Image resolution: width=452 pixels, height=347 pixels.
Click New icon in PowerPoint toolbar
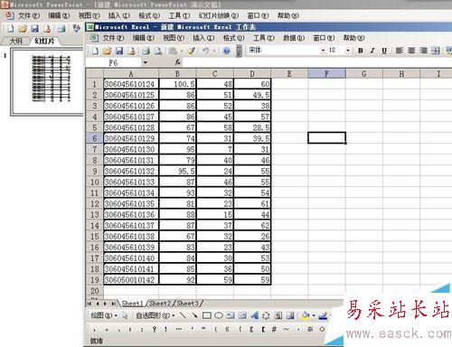pos(11,29)
